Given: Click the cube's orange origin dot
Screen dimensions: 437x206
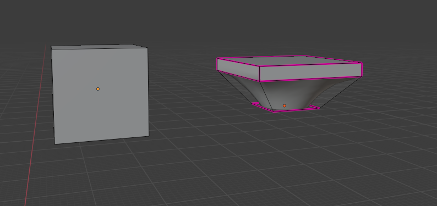Looking at the screenshot, I should click(x=98, y=89).
